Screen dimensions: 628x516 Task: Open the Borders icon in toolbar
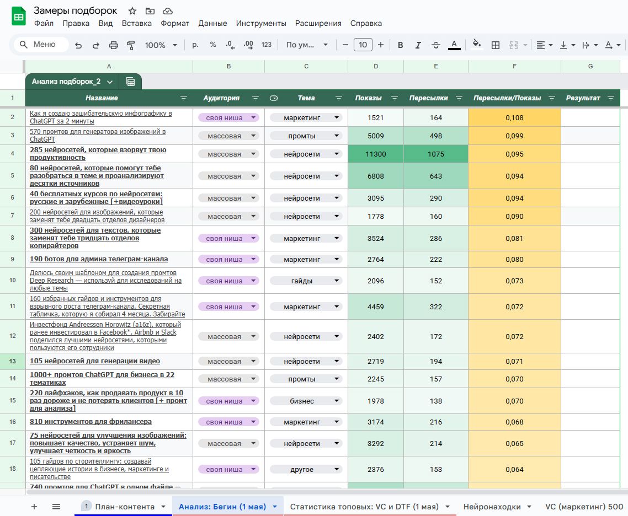point(496,45)
